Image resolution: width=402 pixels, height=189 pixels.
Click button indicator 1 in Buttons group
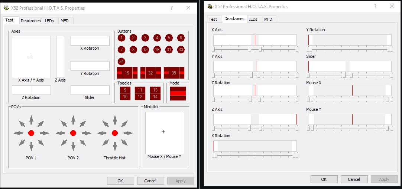click(121, 38)
